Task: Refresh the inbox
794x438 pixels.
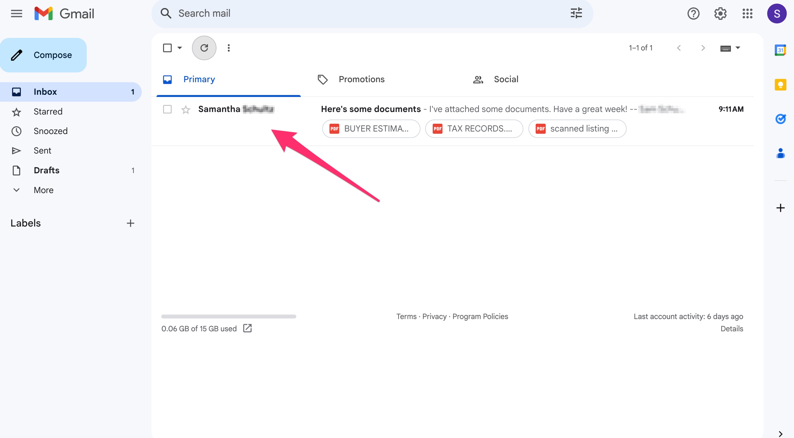Action: click(x=204, y=48)
